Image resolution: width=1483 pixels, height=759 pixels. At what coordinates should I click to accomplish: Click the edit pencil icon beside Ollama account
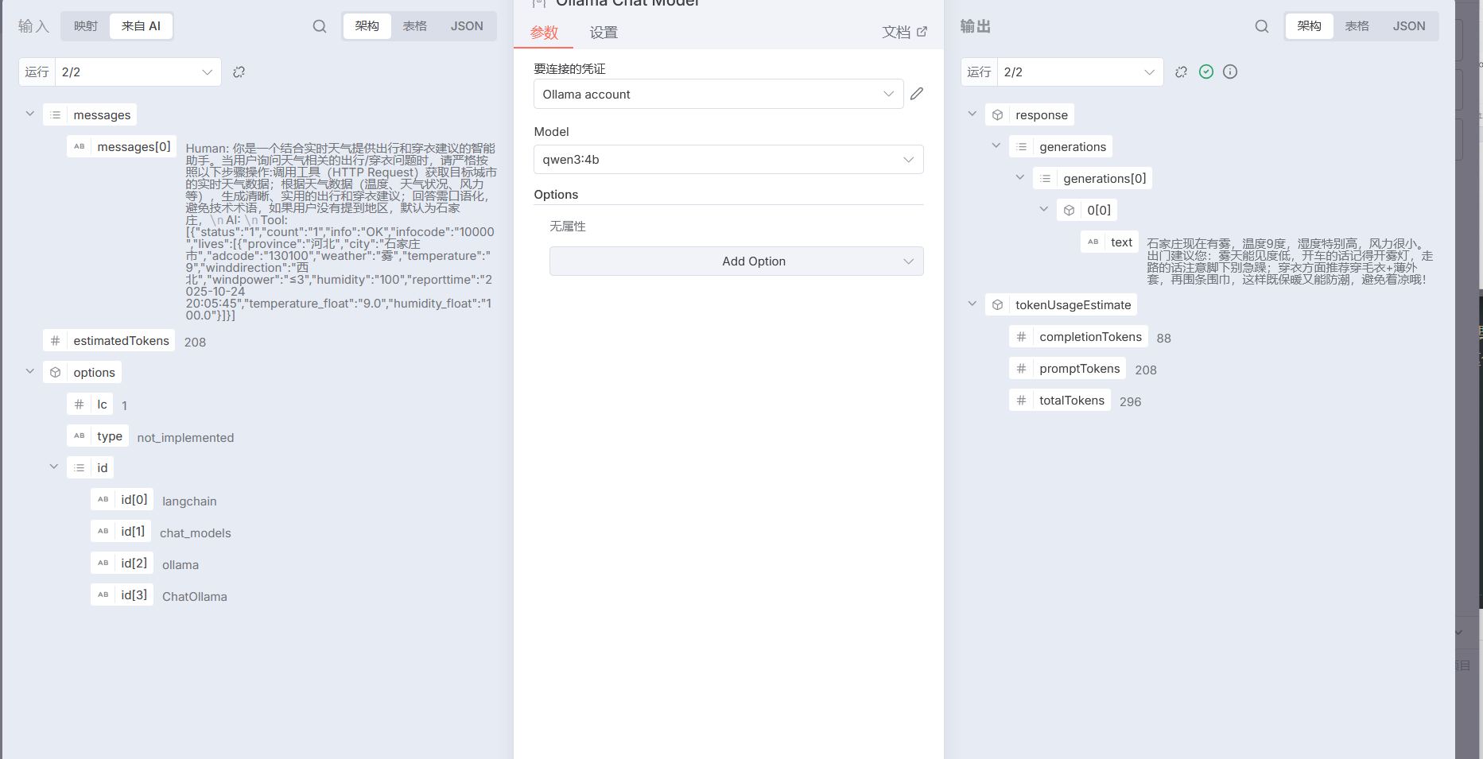(x=917, y=94)
